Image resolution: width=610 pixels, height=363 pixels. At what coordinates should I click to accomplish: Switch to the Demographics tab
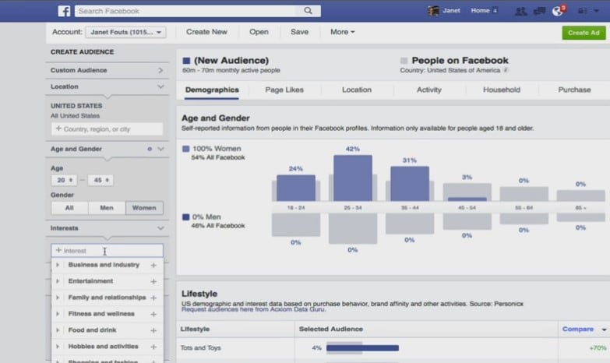tap(212, 90)
